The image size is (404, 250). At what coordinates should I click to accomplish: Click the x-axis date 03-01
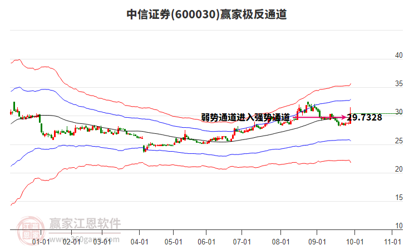pyautogui.click(x=102, y=242)
